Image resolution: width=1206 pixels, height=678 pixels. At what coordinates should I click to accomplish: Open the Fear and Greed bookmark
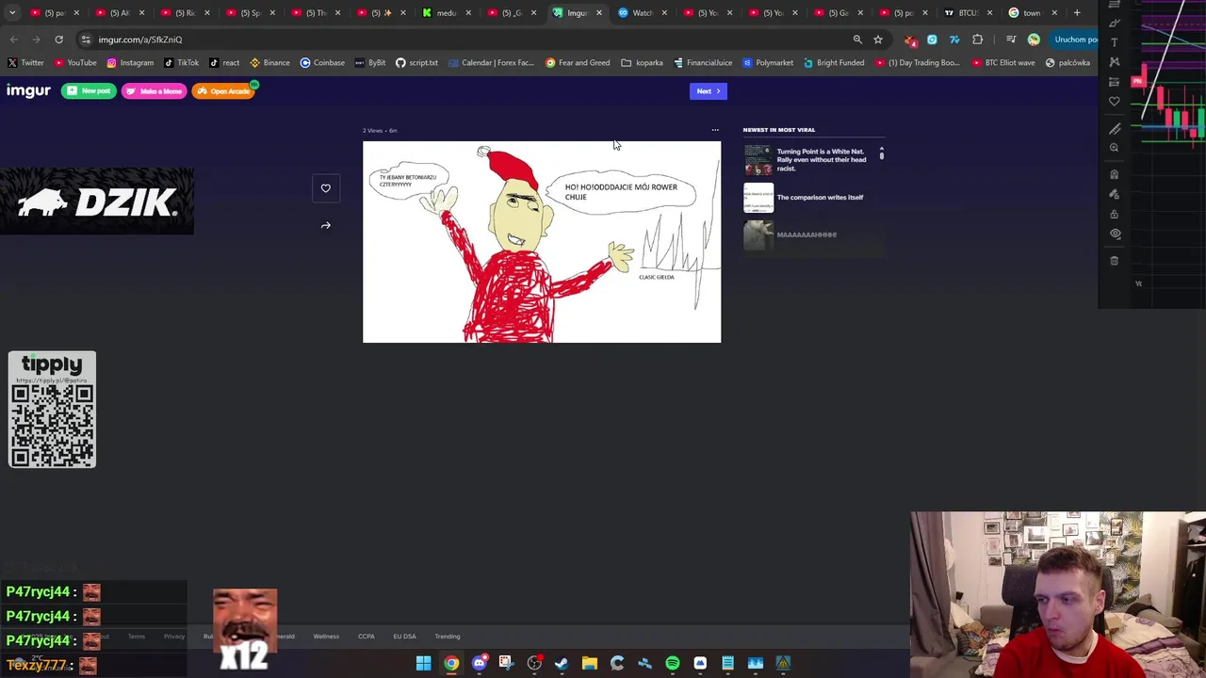[x=578, y=63]
